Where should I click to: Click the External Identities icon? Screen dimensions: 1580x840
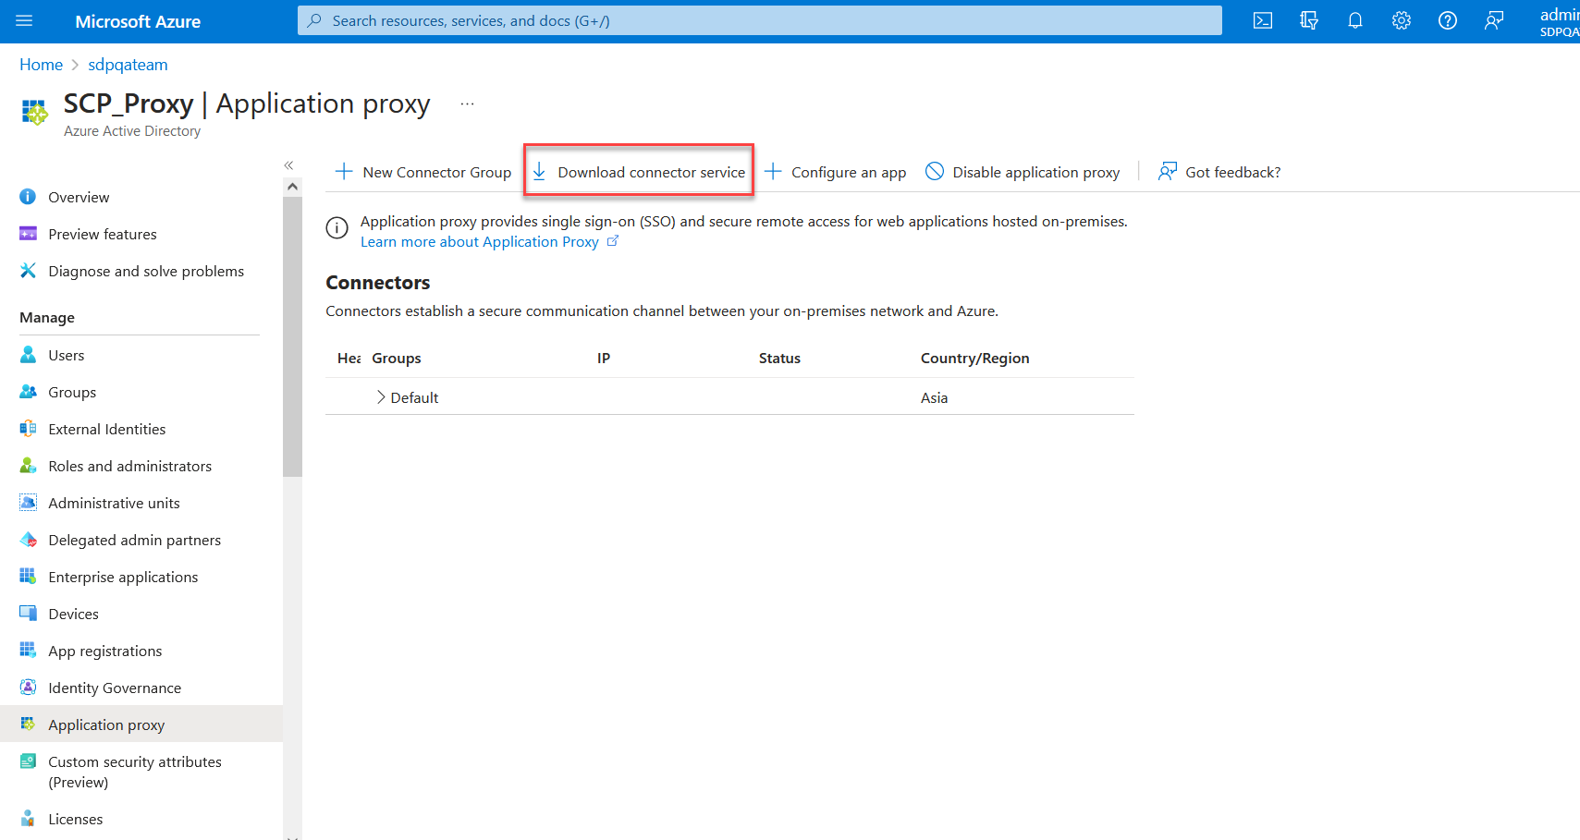click(x=28, y=429)
